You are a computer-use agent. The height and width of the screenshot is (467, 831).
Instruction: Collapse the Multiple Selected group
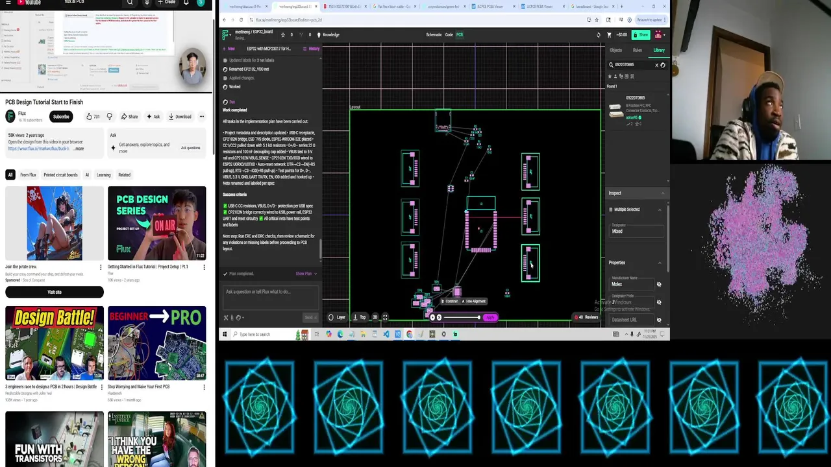click(660, 210)
